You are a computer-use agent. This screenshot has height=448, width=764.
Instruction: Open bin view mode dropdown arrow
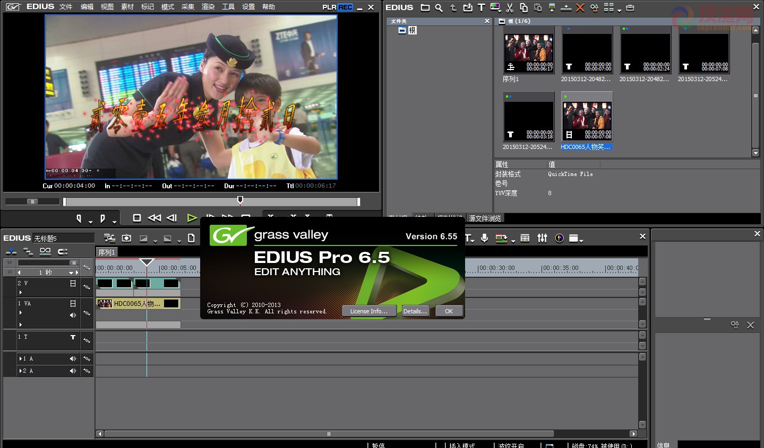click(x=620, y=10)
